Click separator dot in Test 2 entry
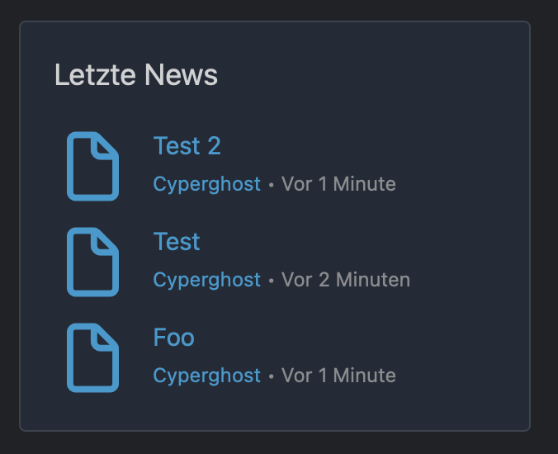 pyautogui.click(x=272, y=185)
